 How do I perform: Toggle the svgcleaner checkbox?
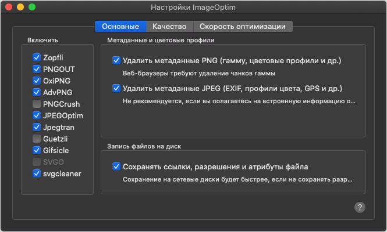tap(37, 173)
